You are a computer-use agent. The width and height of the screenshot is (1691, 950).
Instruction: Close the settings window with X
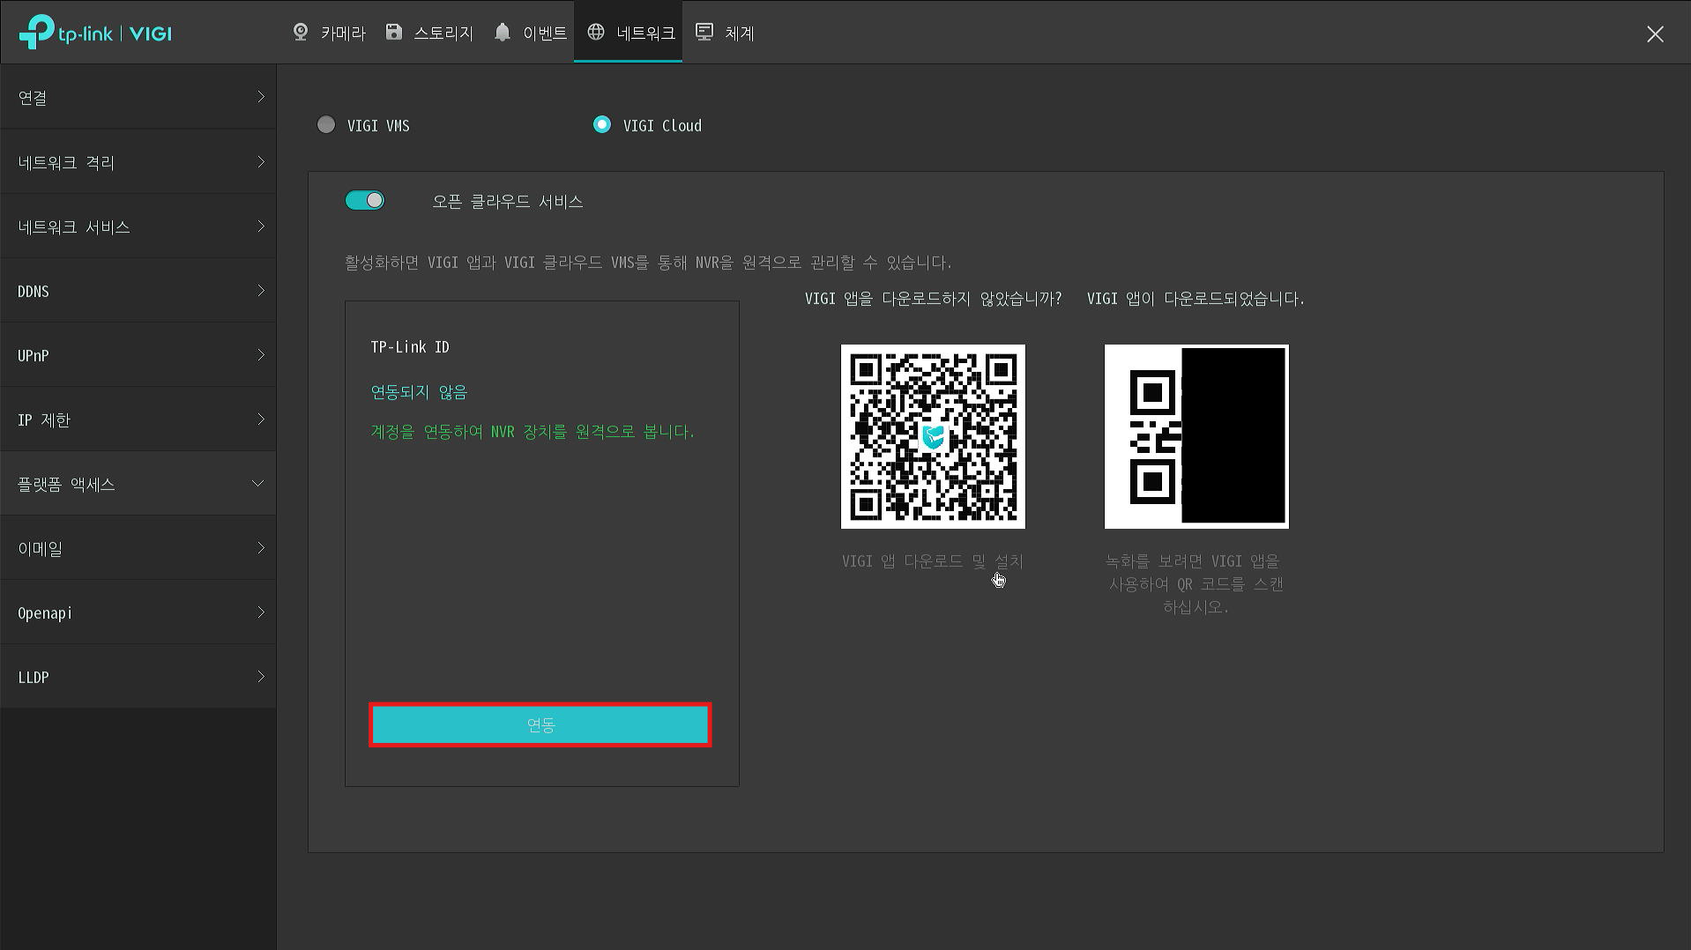(1655, 34)
